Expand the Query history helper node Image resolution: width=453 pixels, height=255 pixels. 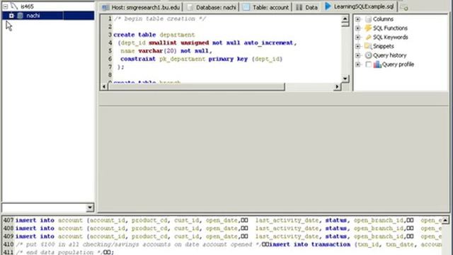[x=357, y=55]
